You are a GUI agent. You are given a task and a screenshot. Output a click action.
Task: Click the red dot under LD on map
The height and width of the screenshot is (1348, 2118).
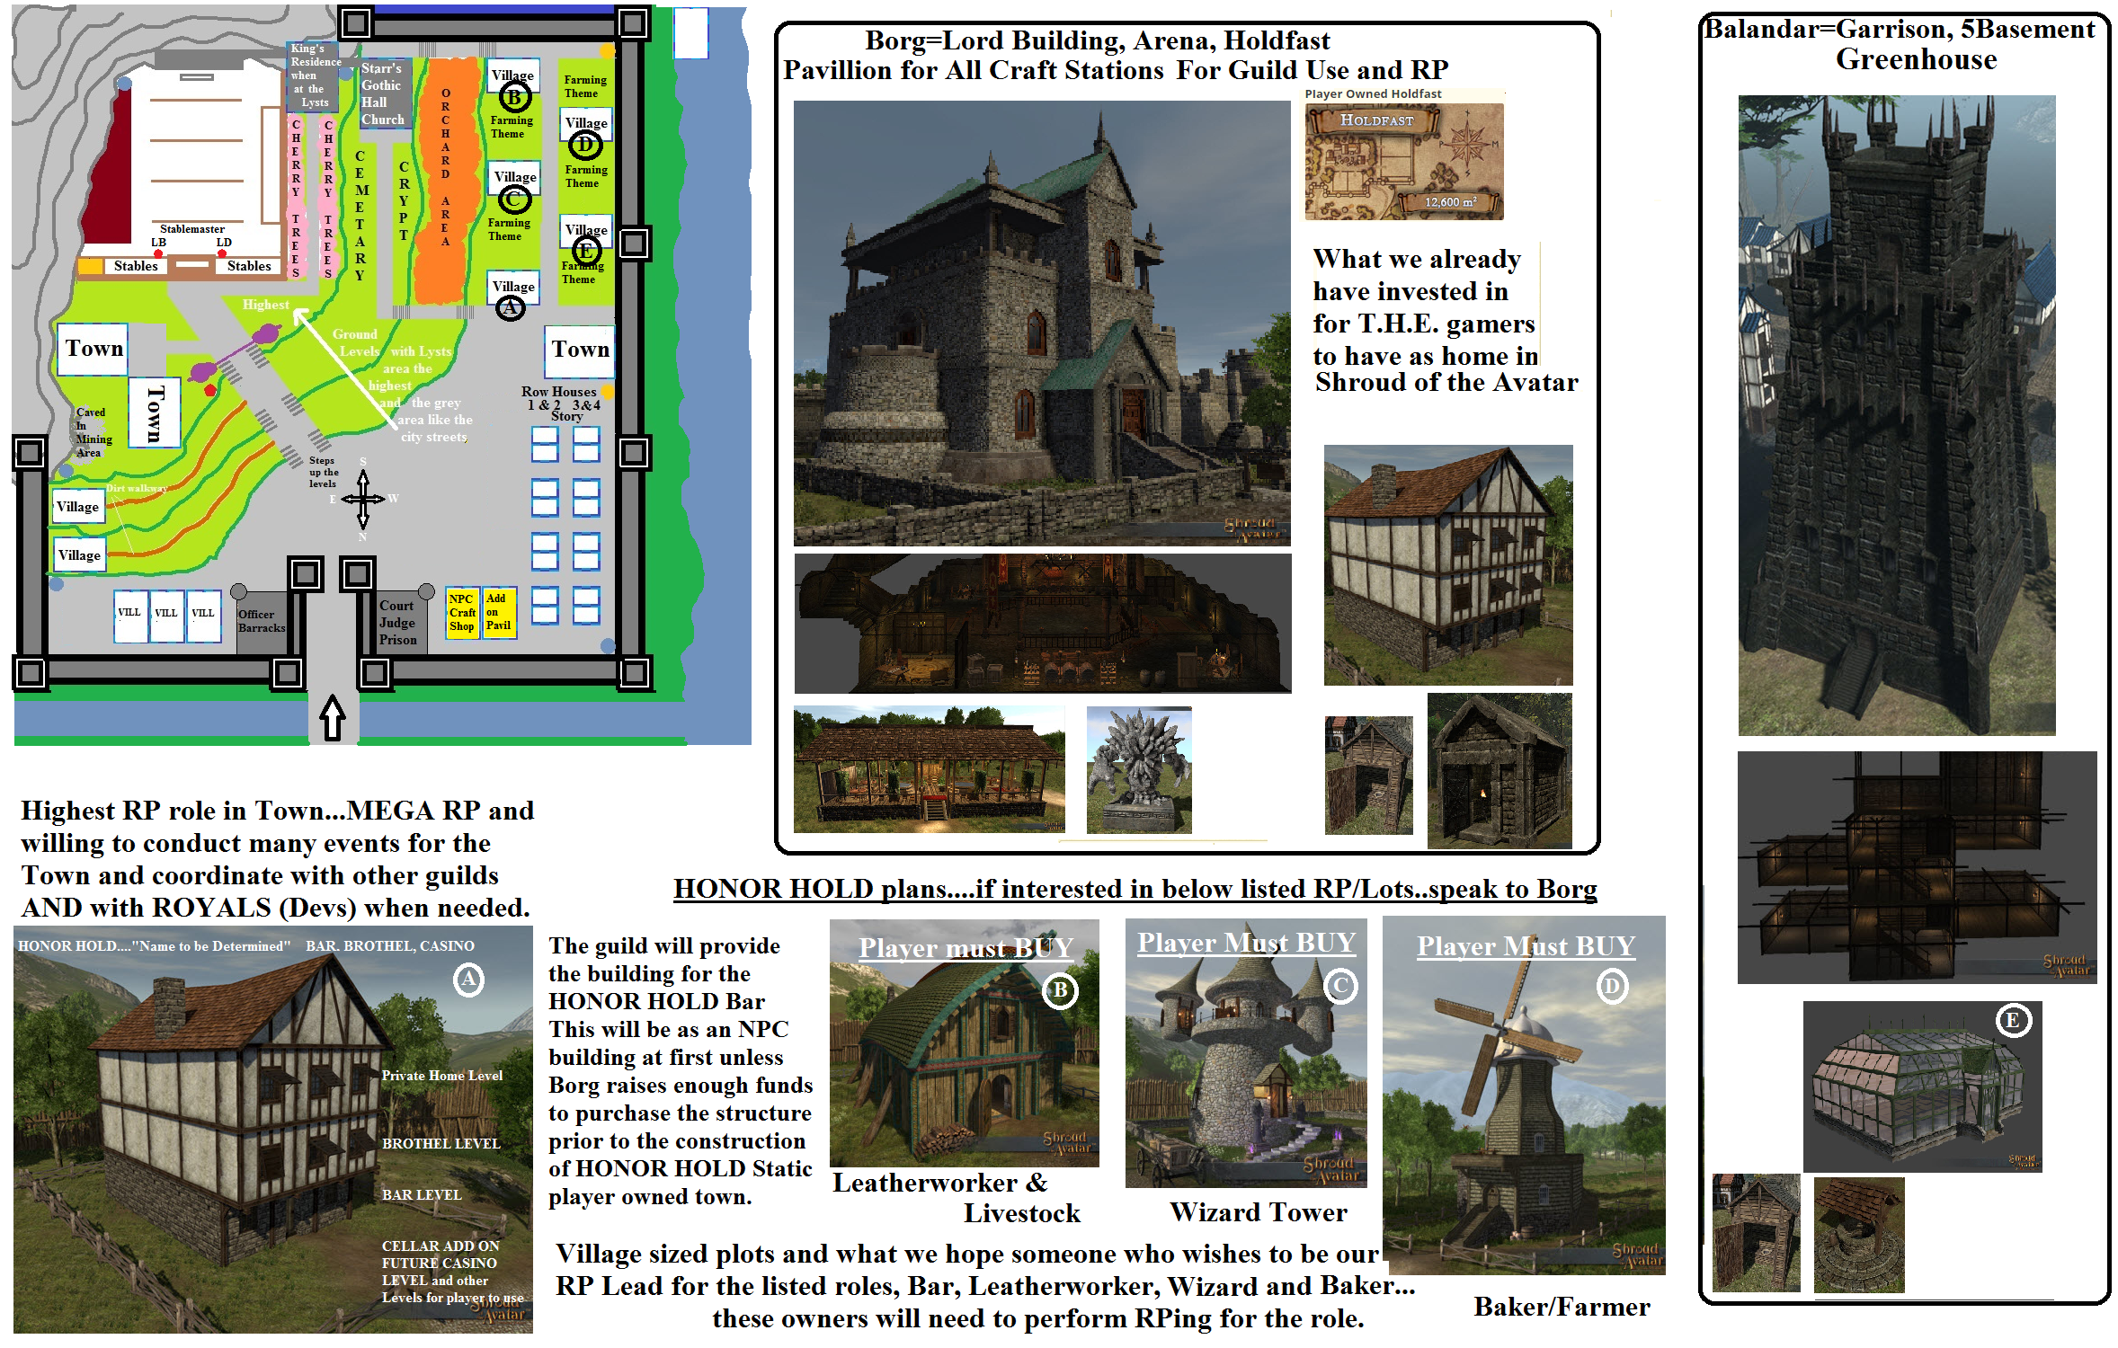(x=222, y=254)
